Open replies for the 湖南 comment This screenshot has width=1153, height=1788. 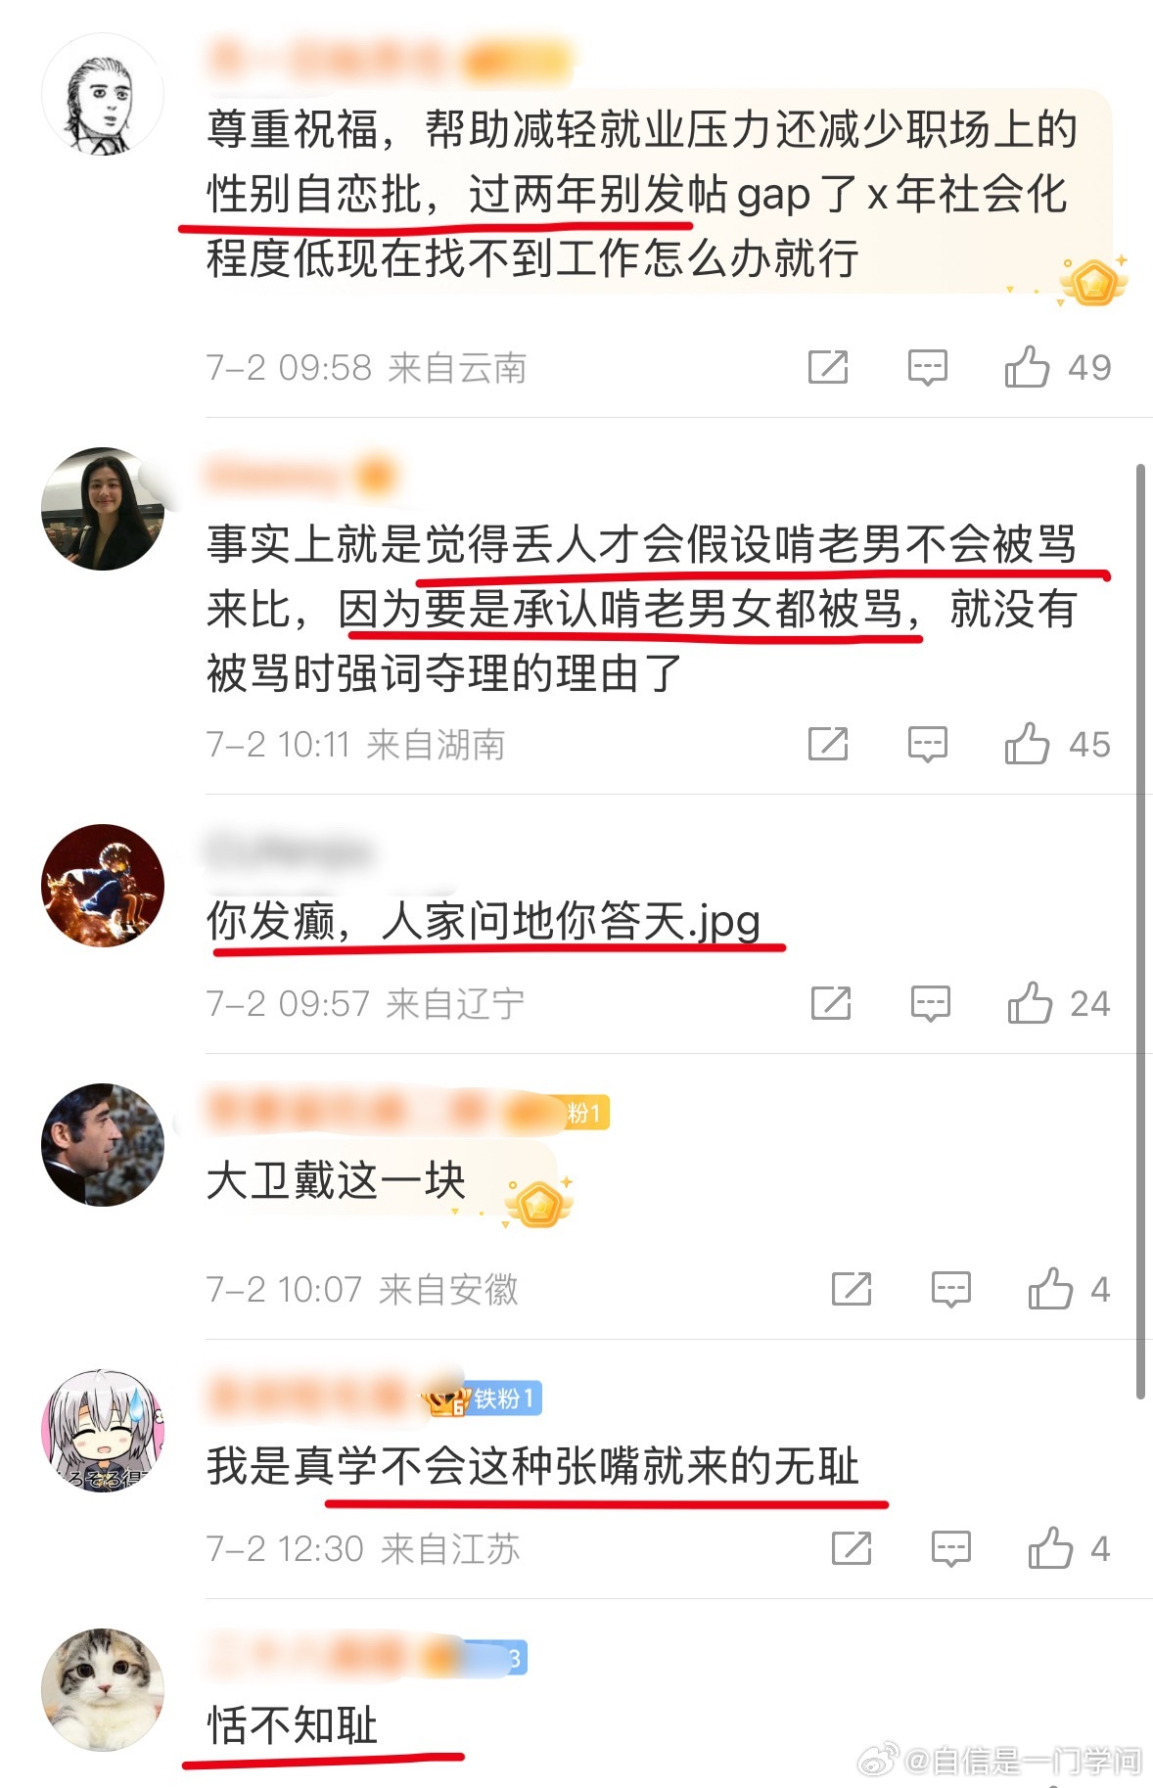(x=927, y=745)
